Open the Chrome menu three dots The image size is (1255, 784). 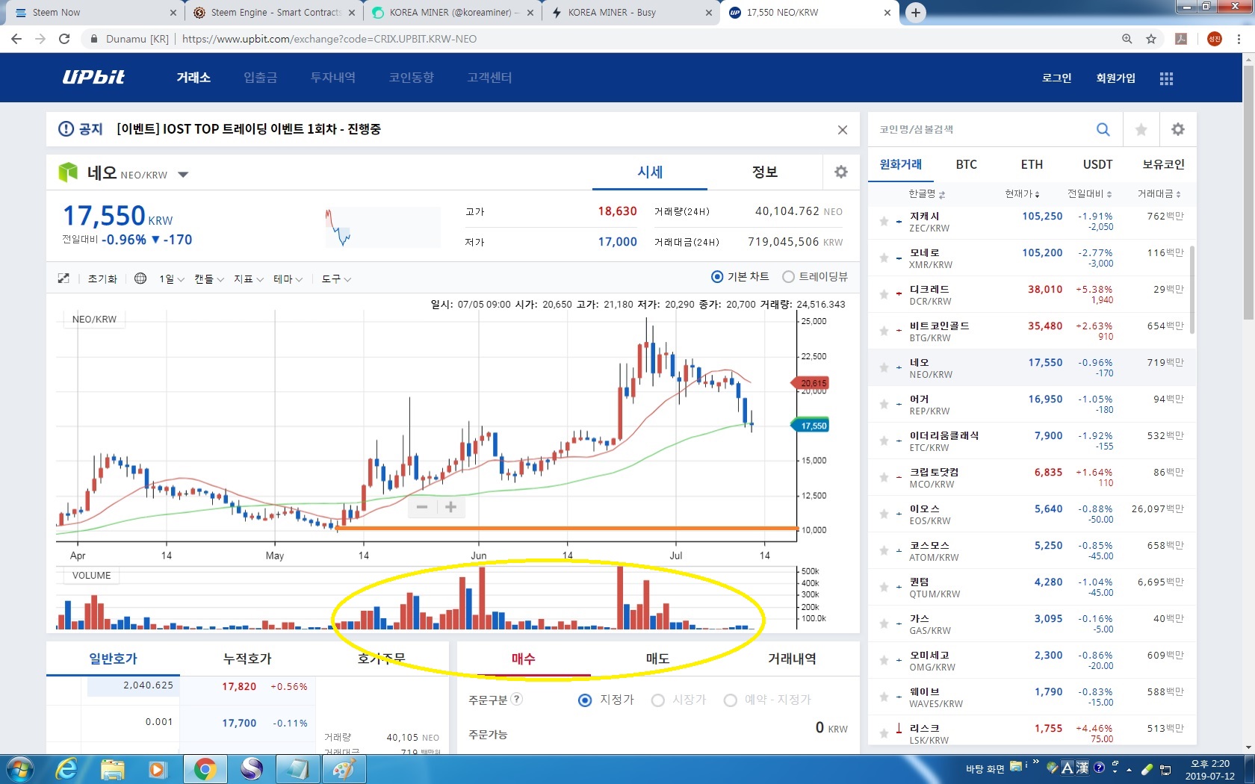pyautogui.click(x=1239, y=39)
